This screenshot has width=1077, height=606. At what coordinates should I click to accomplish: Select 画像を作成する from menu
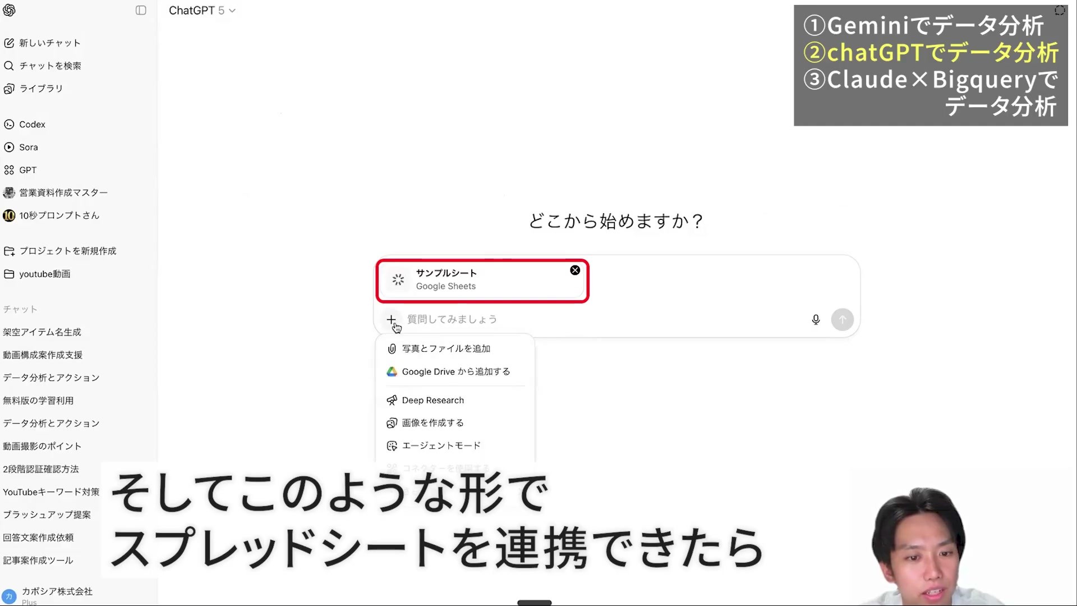pos(454,423)
